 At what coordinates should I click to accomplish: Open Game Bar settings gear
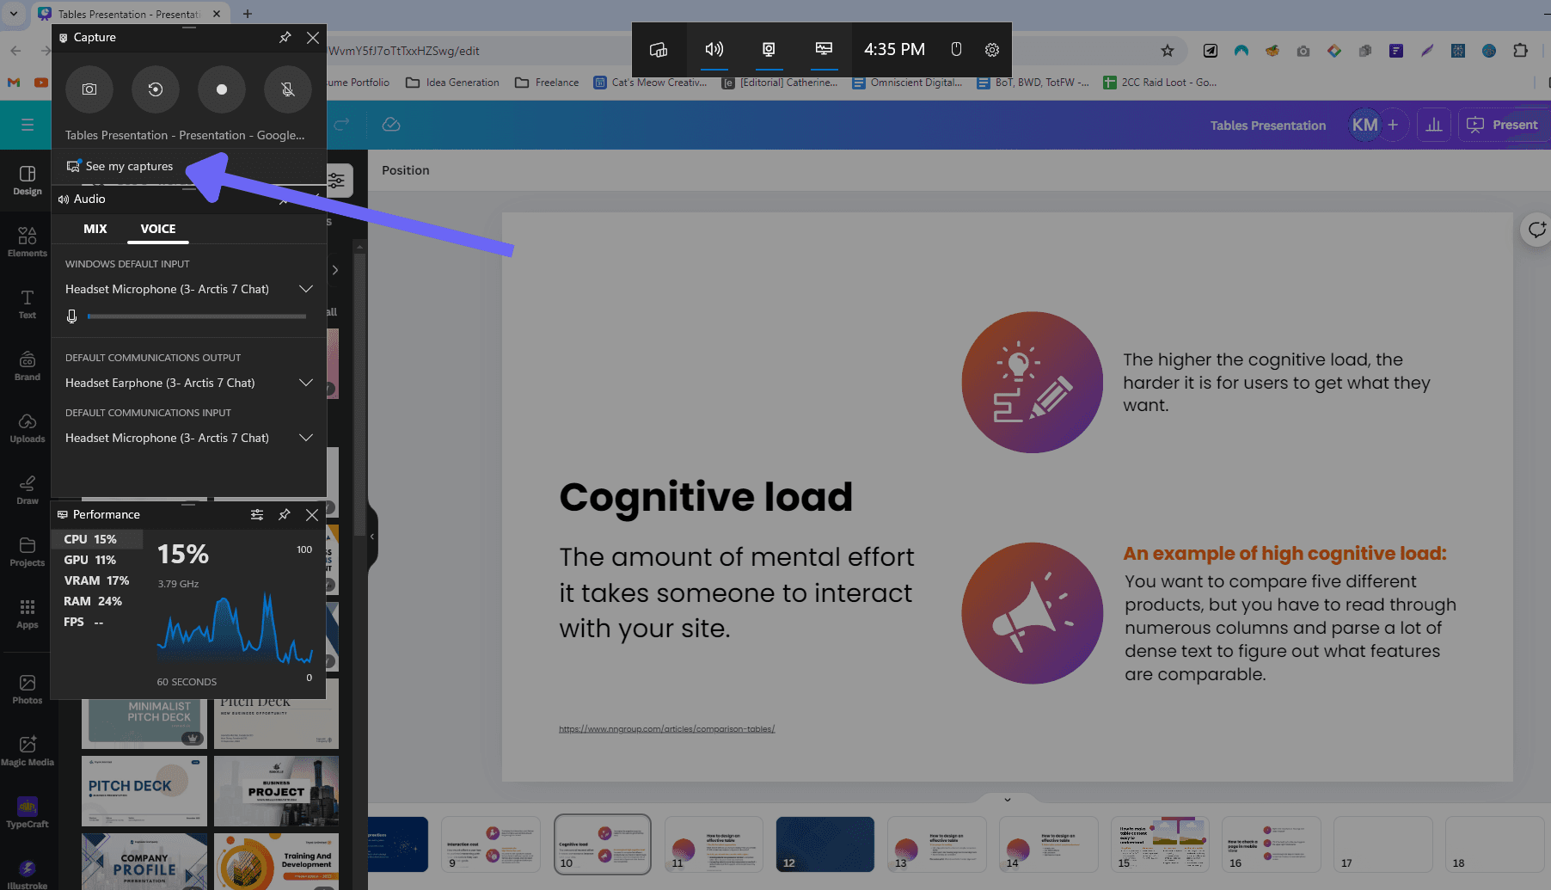tap(992, 50)
